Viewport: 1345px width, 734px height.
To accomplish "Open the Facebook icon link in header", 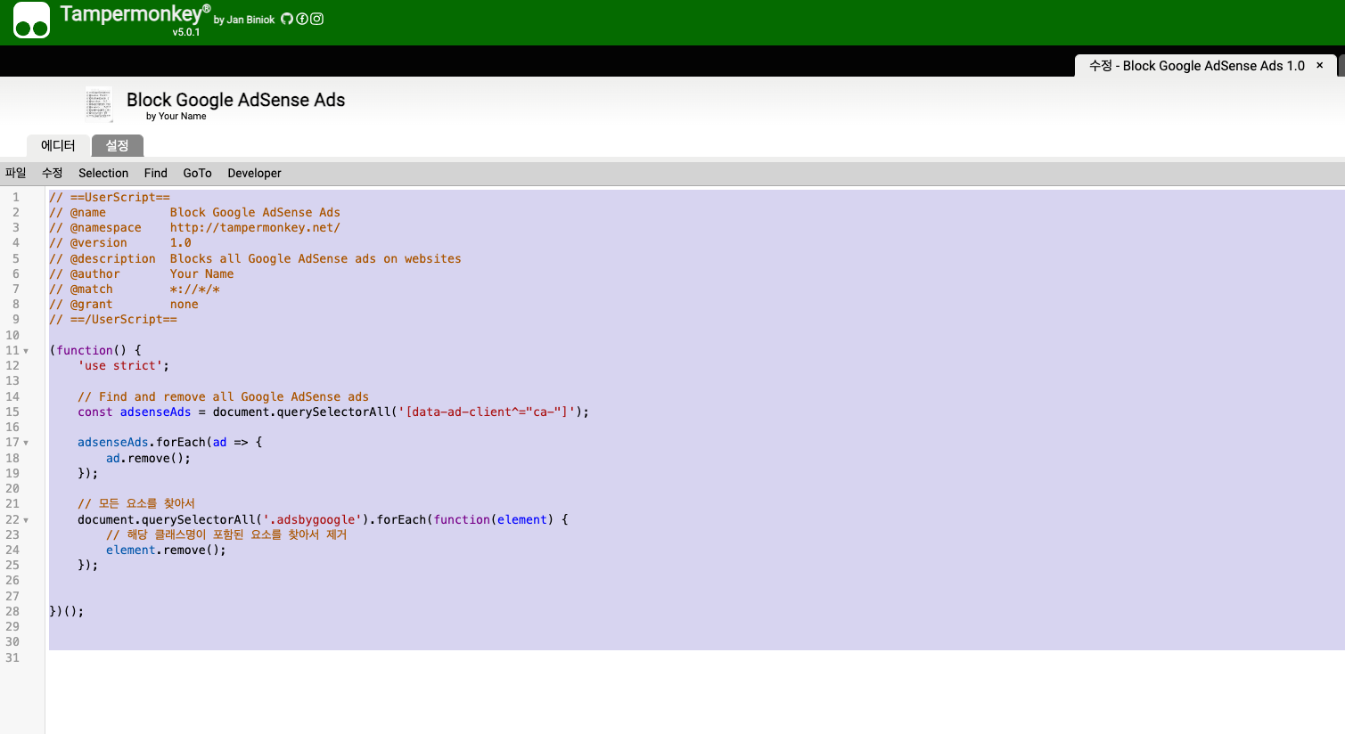I will click(302, 19).
